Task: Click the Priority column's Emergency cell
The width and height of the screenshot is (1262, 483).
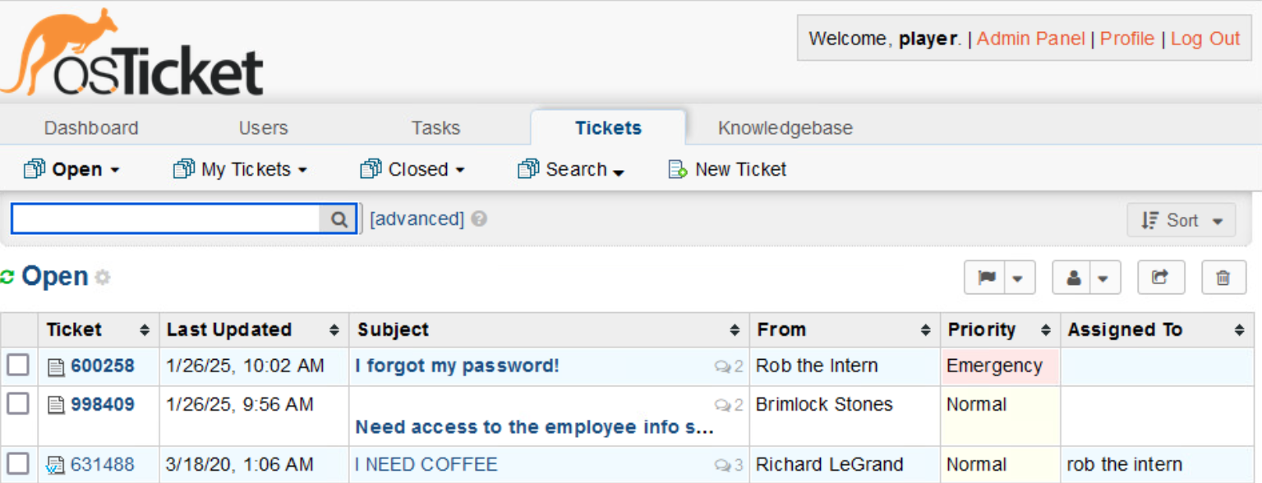Action: (1000, 366)
